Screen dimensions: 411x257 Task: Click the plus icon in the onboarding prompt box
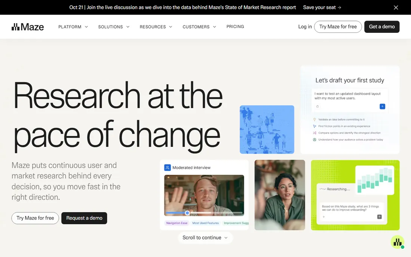coord(324,217)
